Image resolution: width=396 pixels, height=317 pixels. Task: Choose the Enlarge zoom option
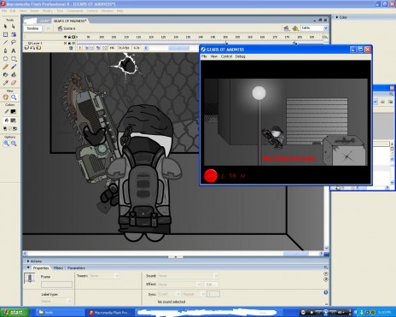click(x=6, y=144)
